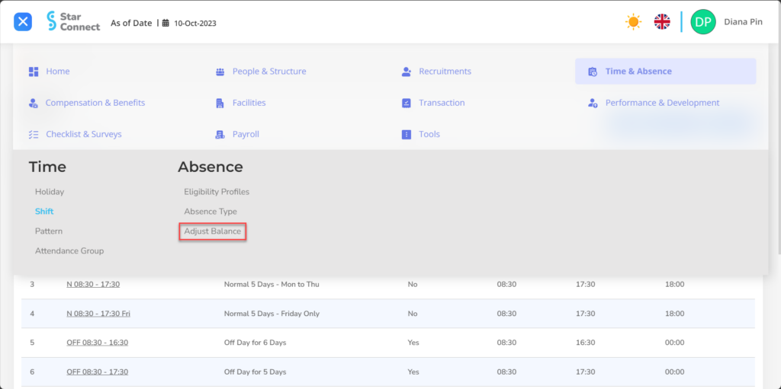The width and height of the screenshot is (781, 389).
Task: Click the People & Structure icon
Action: (220, 72)
